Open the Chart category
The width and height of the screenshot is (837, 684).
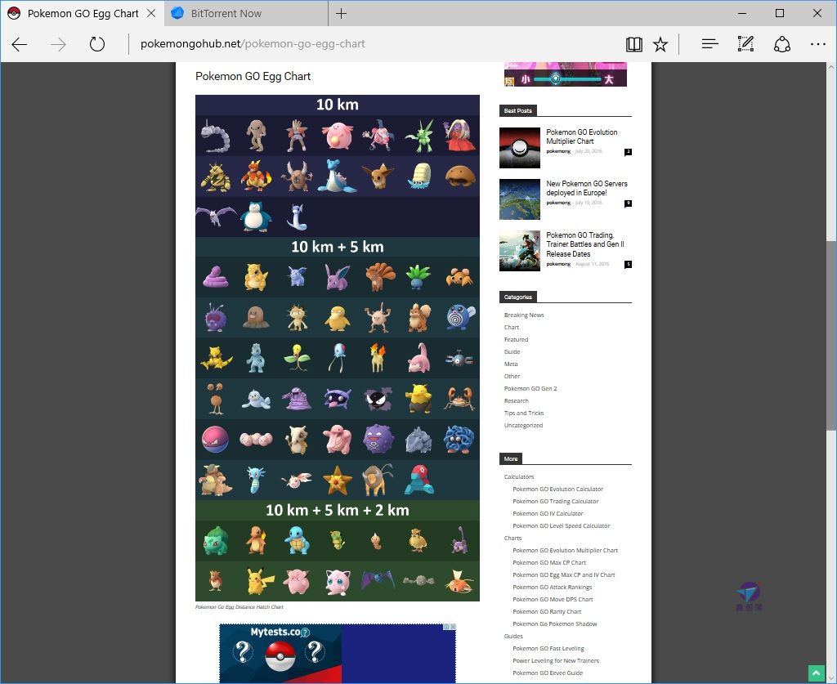tap(512, 327)
